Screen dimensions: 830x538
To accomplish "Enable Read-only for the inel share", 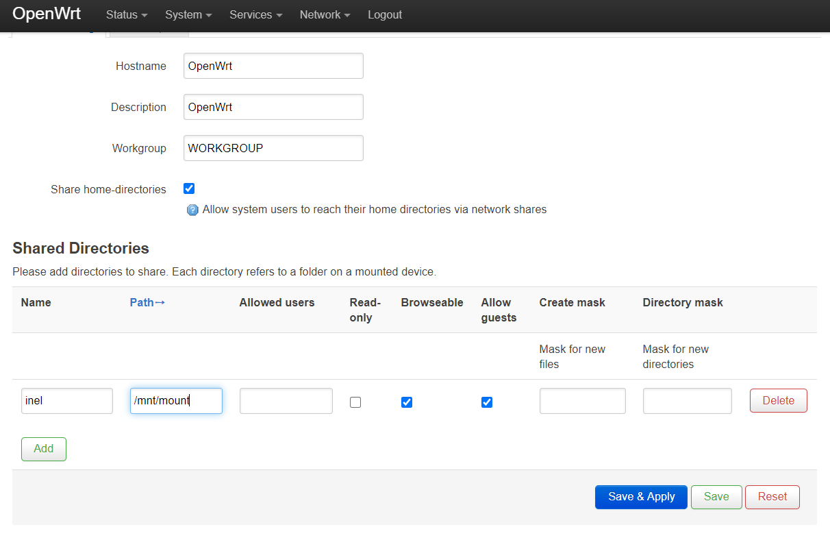I will click(355, 402).
